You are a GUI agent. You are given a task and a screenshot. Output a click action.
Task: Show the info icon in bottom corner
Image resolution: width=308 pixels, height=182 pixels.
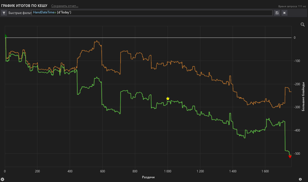[x=300, y=179]
